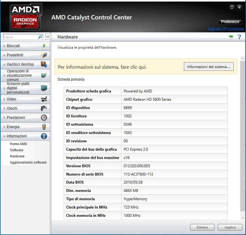Image resolution: width=246 pixels, height=235 pixels.
Task: Click the memory clock value '1000 MHz'
Action: tap(132, 216)
